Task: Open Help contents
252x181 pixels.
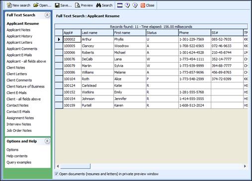Action: (x=17, y=156)
